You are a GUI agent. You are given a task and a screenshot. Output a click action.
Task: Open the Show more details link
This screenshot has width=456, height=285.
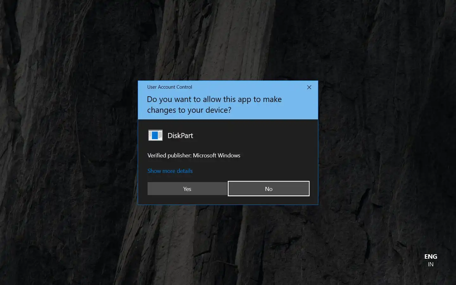click(x=170, y=171)
